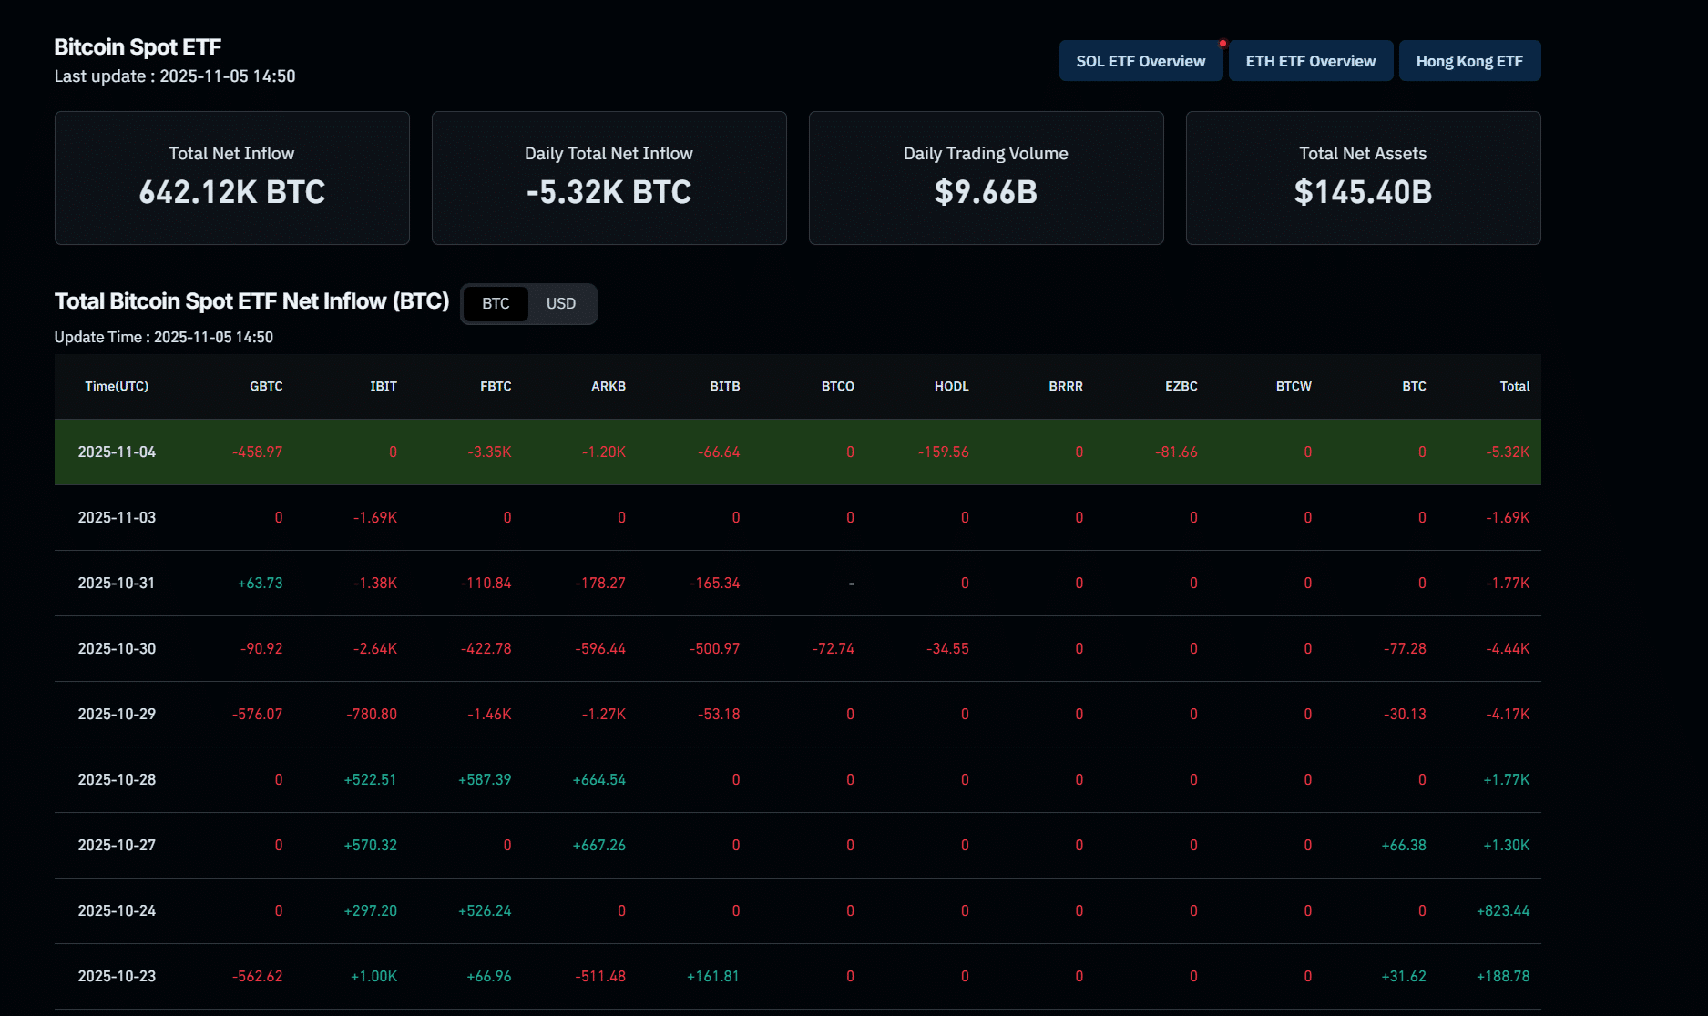Click the ARKB column header

(609, 386)
